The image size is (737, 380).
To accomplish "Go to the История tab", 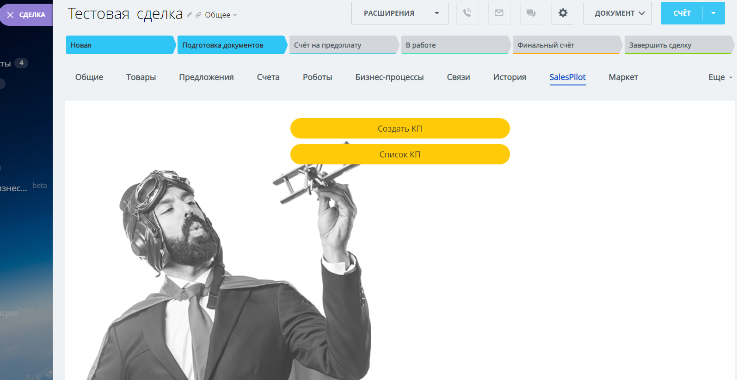I will pyautogui.click(x=510, y=77).
